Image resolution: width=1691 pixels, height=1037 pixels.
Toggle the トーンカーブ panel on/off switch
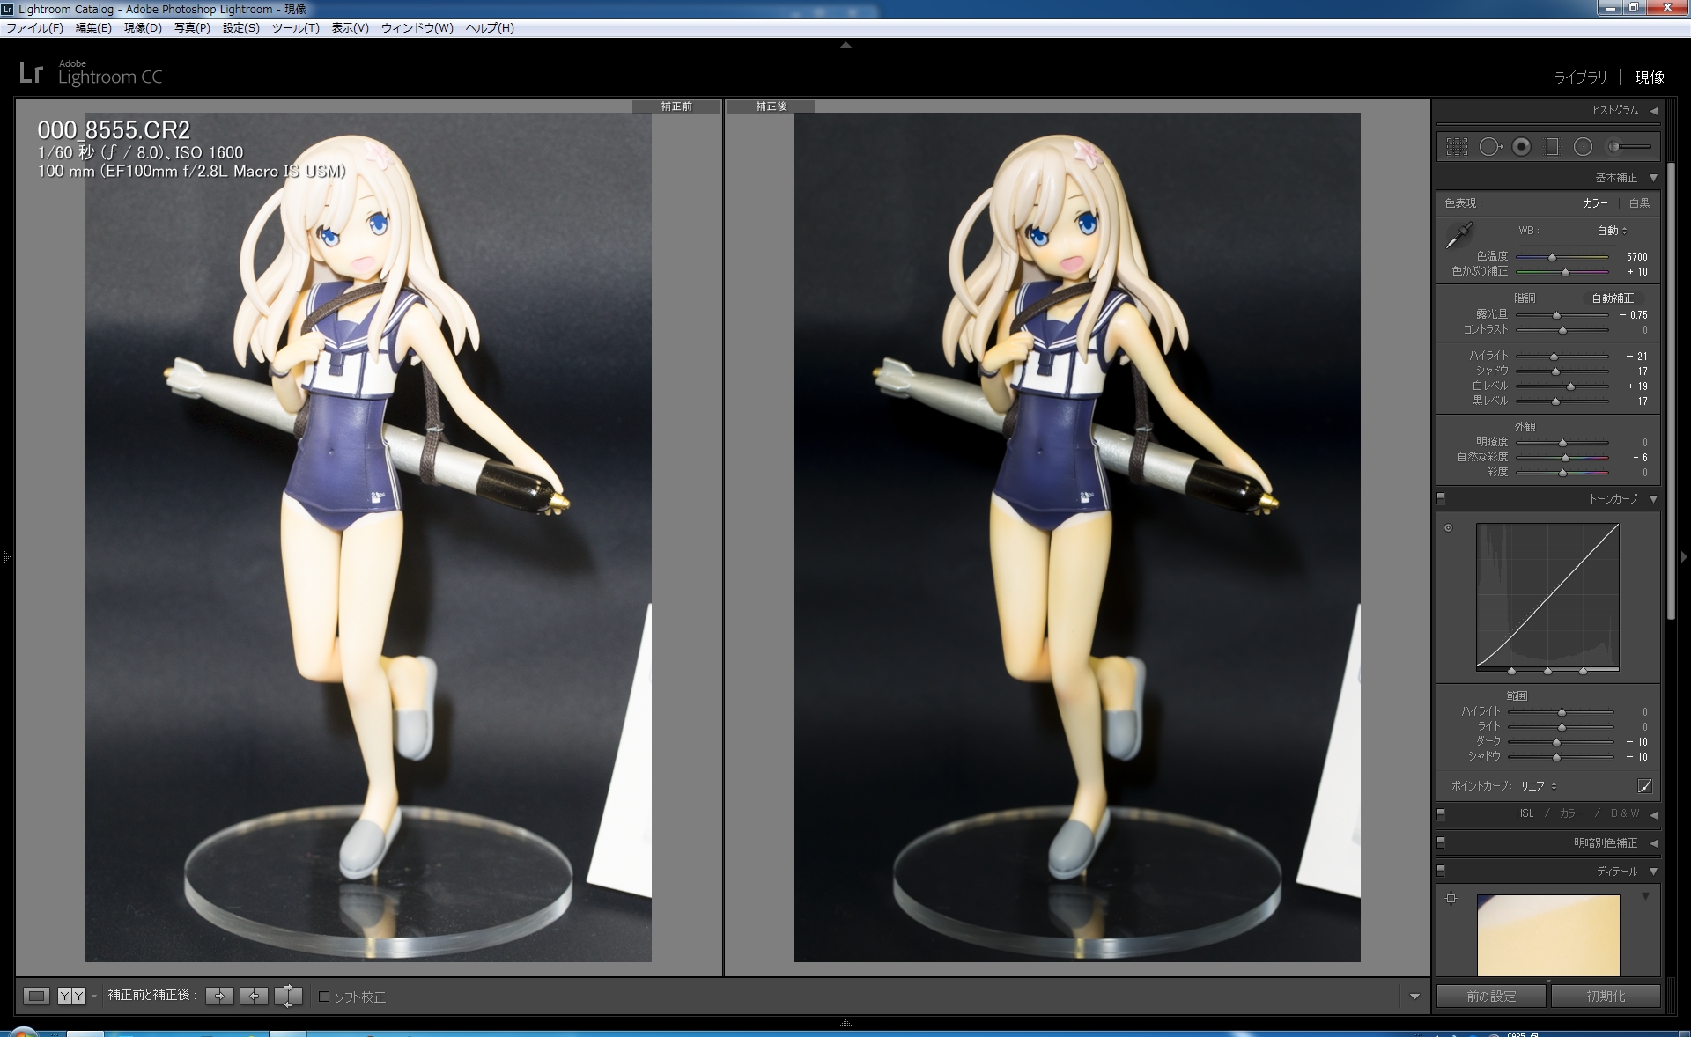1441,498
